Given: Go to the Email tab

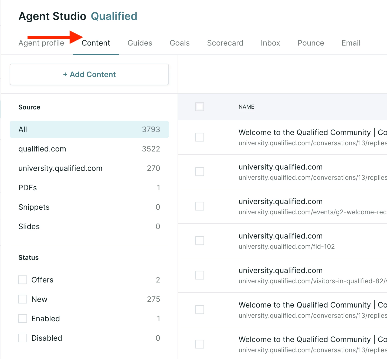Looking at the screenshot, I should 351,43.
